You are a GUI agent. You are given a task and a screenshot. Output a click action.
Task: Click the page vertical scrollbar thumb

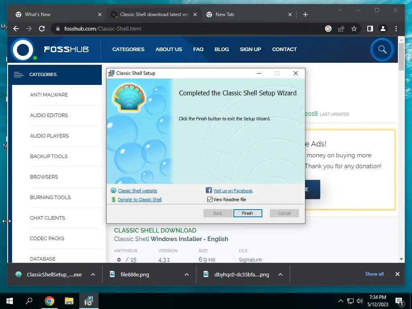(401, 56)
